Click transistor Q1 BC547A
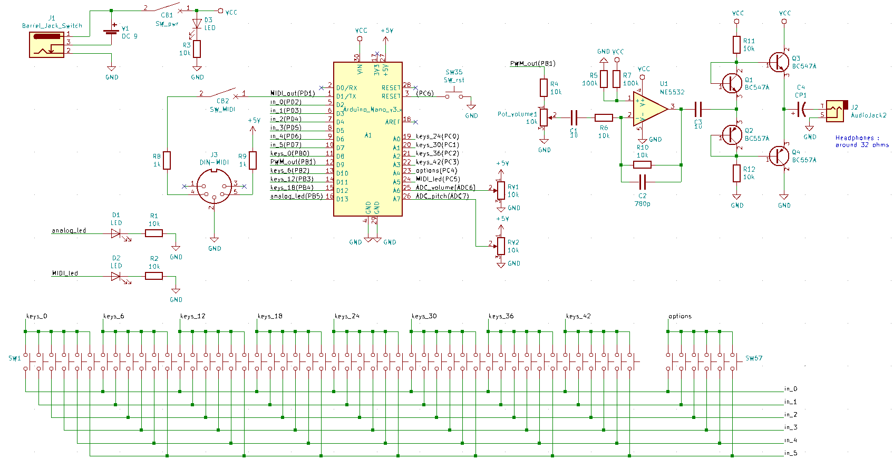Image resolution: width=893 pixels, height=459 pixels. tap(732, 83)
